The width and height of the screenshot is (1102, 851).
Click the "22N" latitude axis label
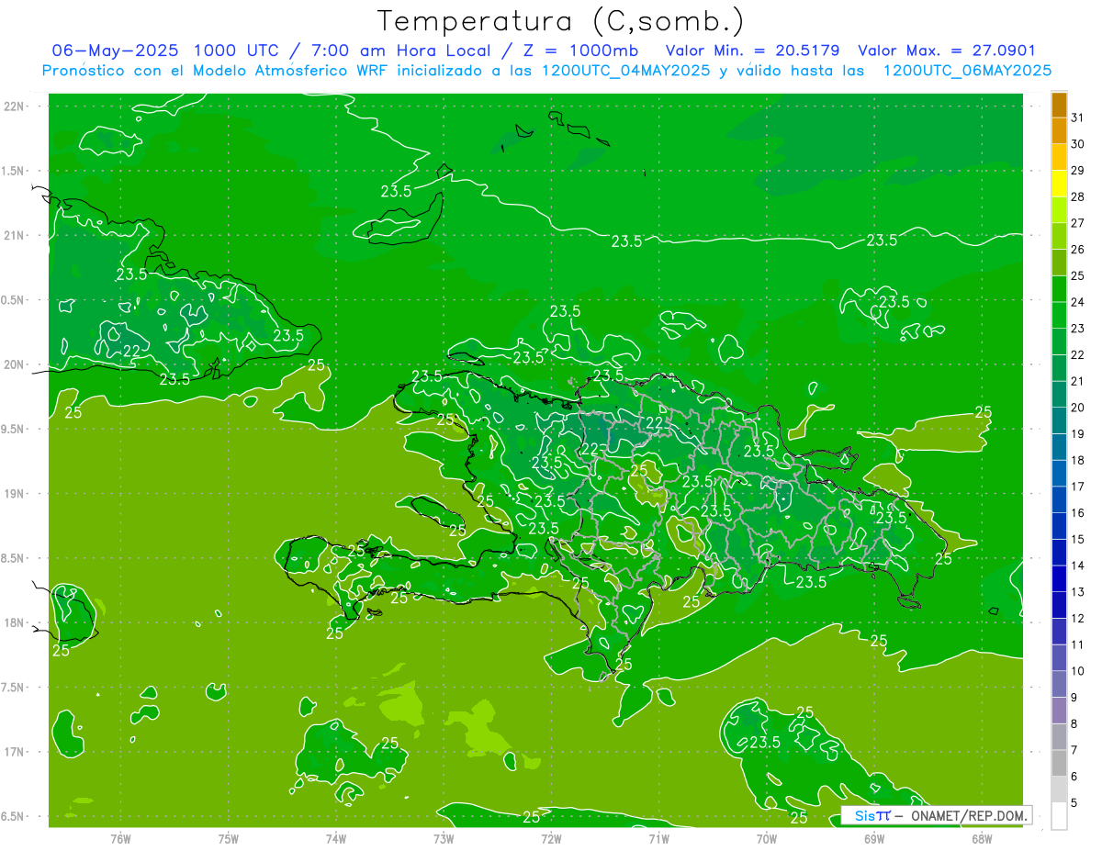click(13, 106)
